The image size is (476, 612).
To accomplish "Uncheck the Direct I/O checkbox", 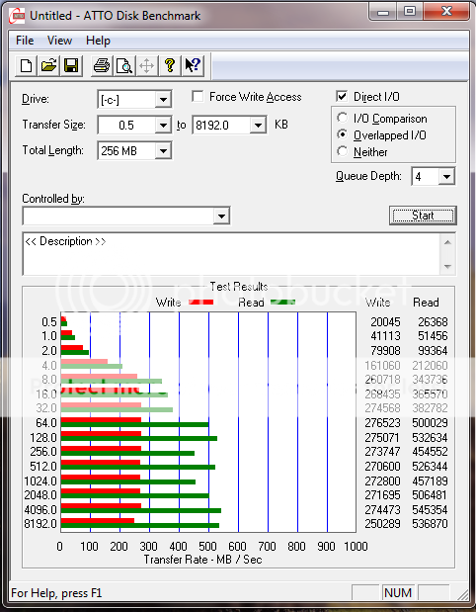I will tap(342, 96).
